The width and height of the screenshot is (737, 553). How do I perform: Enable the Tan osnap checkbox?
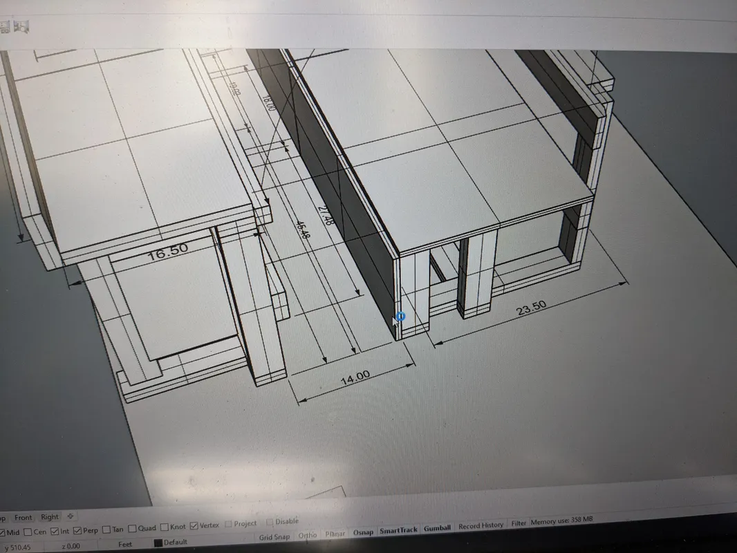pyautogui.click(x=106, y=530)
